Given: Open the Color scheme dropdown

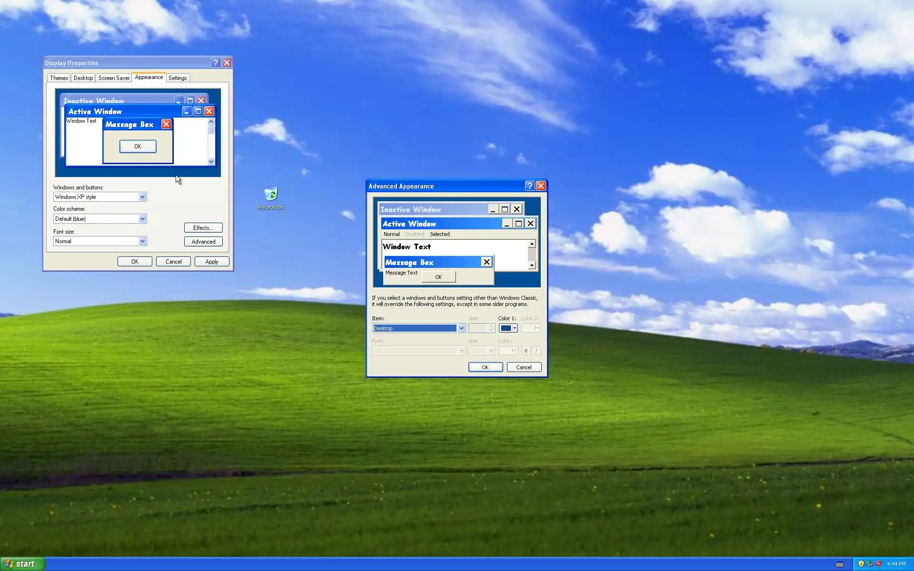Looking at the screenshot, I should coord(142,219).
